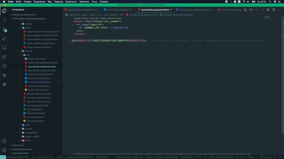Expand the ВРЕМЕННАЯ ШКАЛА section
Screen dimensions: 284x159
22,149
